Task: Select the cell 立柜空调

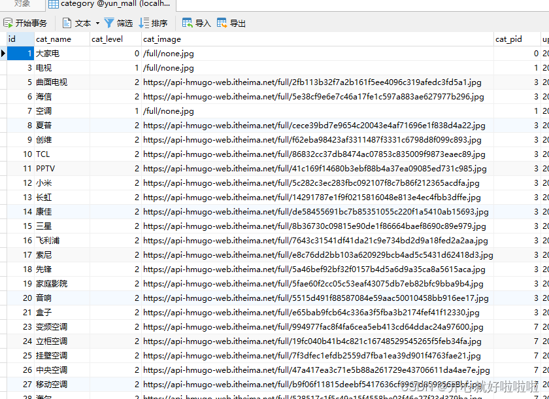Action: tap(62, 341)
